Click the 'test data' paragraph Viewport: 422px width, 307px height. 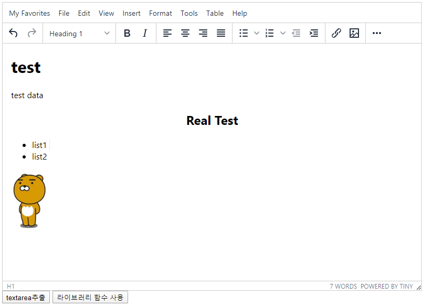click(x=27, y=96)
